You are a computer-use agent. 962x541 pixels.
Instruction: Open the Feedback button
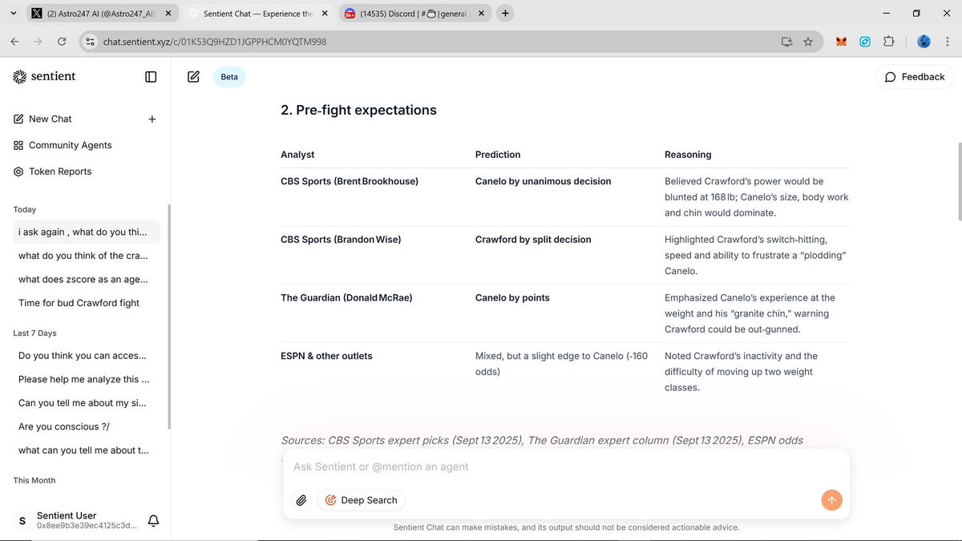coord(915,77)
